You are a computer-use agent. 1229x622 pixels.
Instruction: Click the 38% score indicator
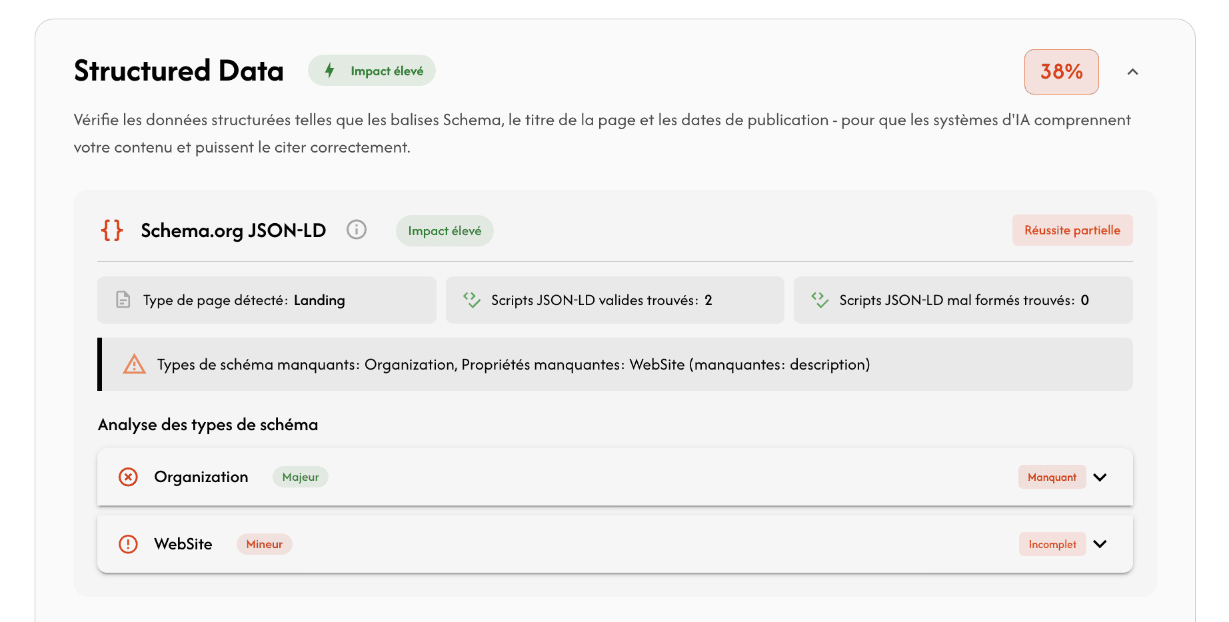pos(1061,71)
